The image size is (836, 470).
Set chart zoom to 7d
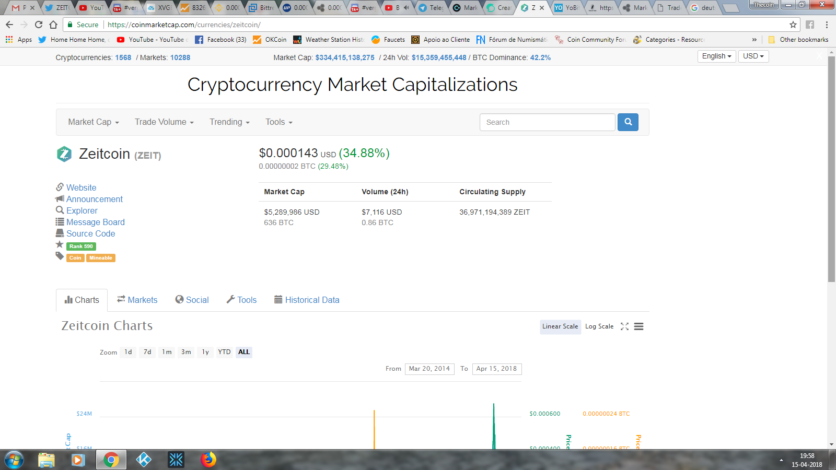147,352
